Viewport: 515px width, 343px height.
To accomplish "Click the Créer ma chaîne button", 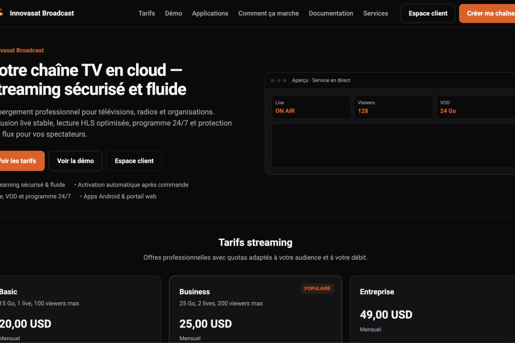I will [x=487, y=13].
